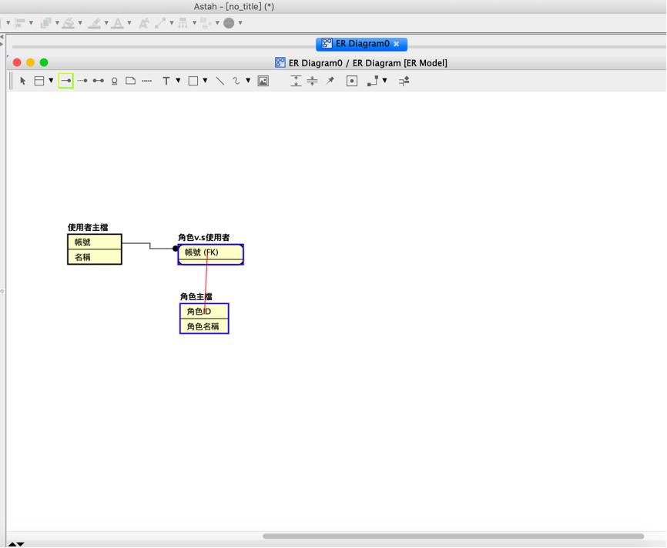The width and height of the screenshot is (667, 548).
Task: Select the 角色ID attribute row
Action: coord(204,311)
